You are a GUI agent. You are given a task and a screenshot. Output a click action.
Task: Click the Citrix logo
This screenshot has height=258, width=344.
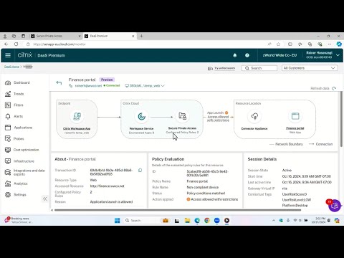[25, 55]
